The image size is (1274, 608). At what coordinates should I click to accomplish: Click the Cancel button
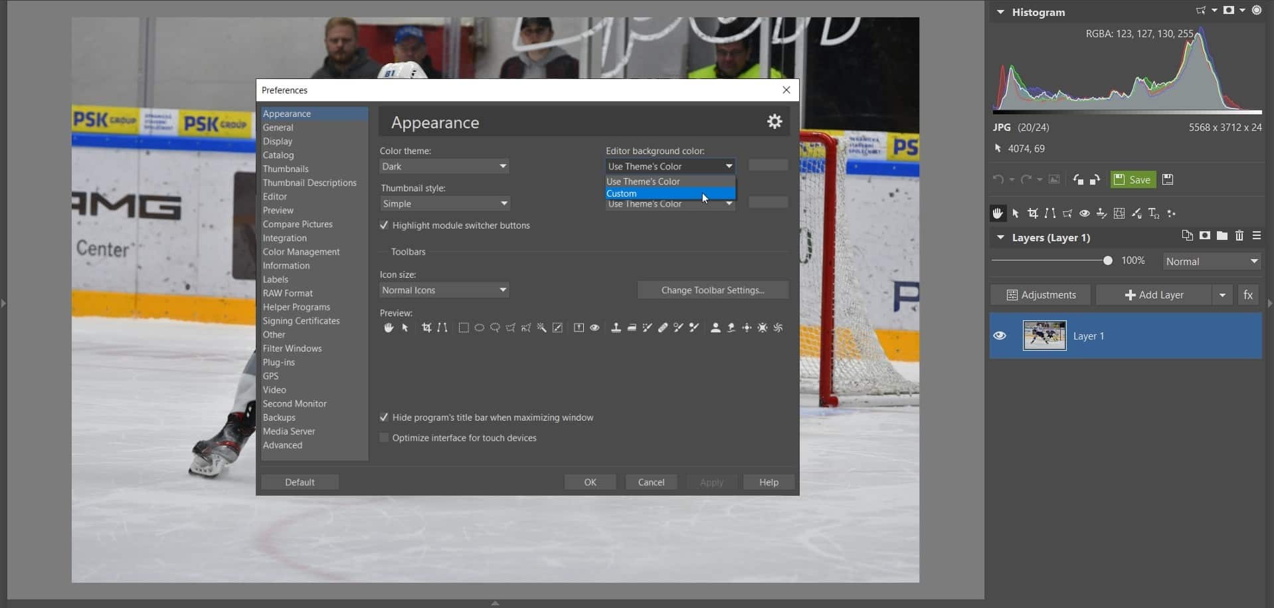(651, 482)
